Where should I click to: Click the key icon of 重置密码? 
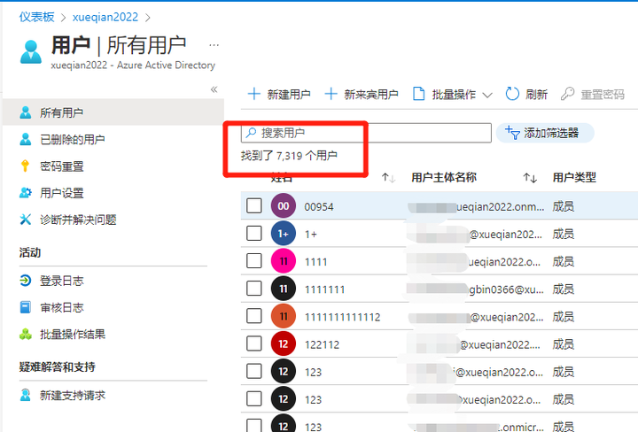pyautogui.click(x=567, y=94)
